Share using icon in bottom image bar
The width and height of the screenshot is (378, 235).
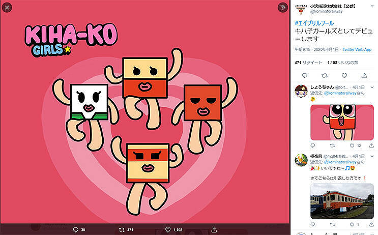(214, 230)
